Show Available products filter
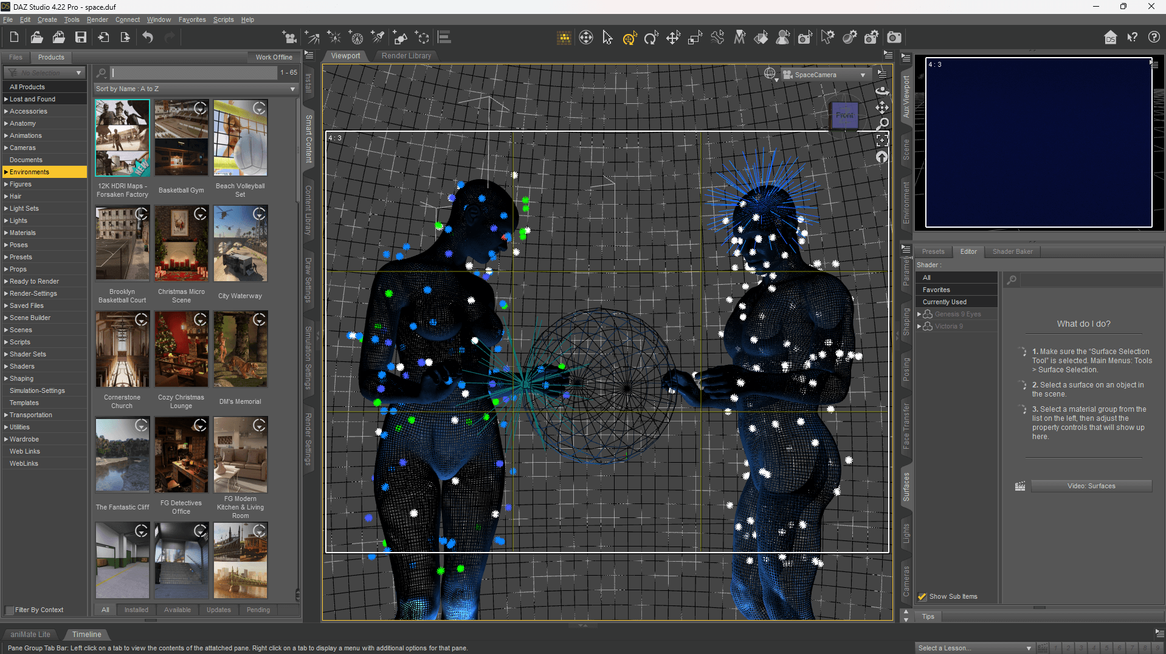Image resolution: width=1166 pixels, height=654 pixels. tap(177, 610)
